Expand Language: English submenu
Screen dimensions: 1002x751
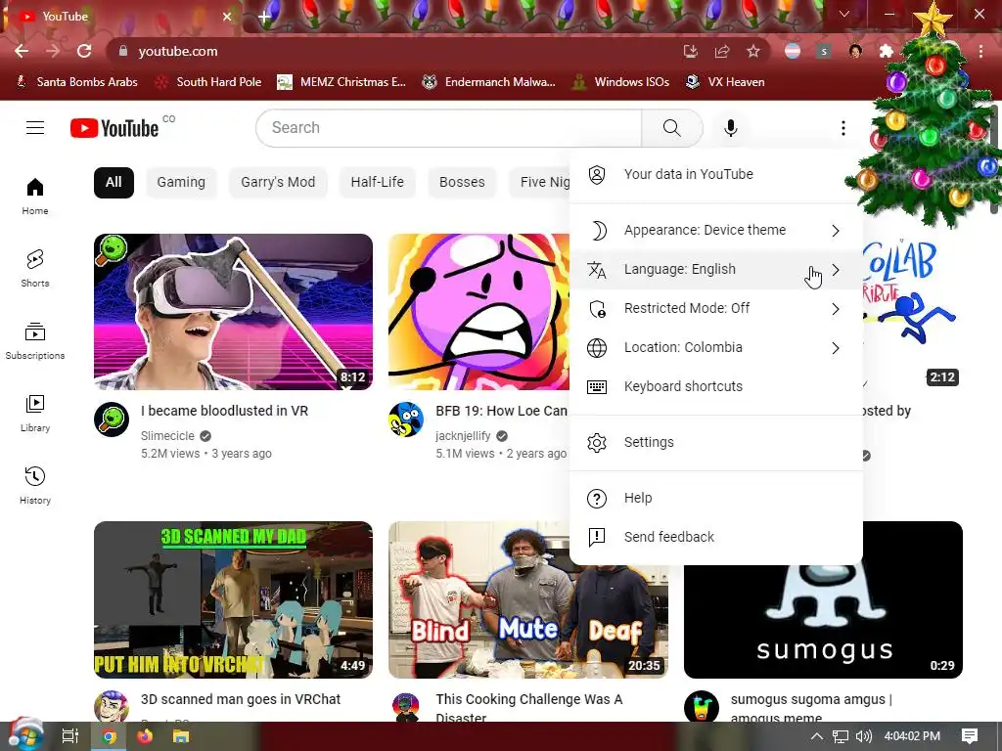tap(715, 270)
